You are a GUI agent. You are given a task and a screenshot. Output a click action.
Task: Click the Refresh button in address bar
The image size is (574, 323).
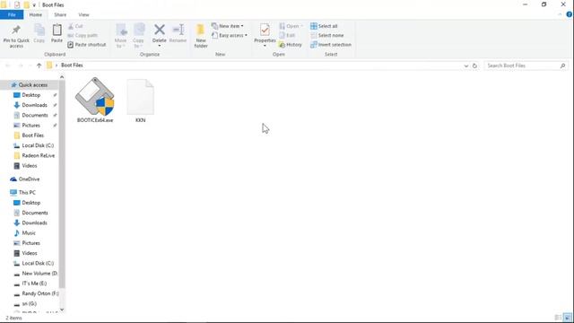[474, 65]
